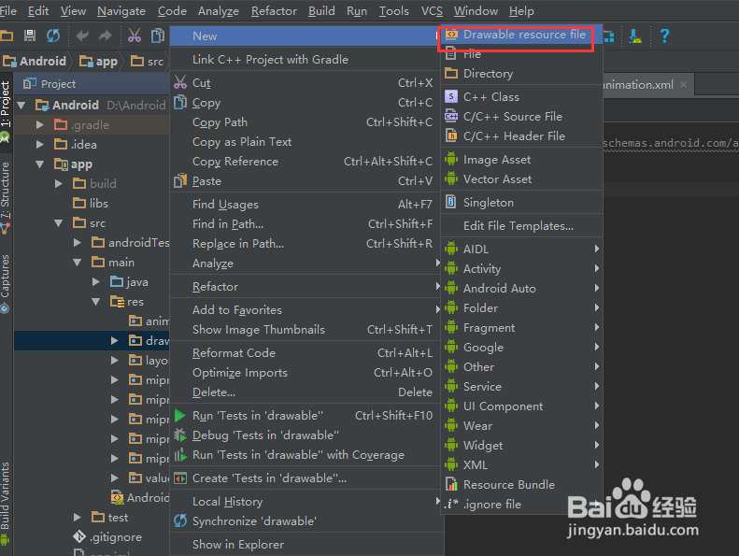The height and width of the screenshot is (556, 739).
Task: Collapse the app module node
Action: (40, 164)
